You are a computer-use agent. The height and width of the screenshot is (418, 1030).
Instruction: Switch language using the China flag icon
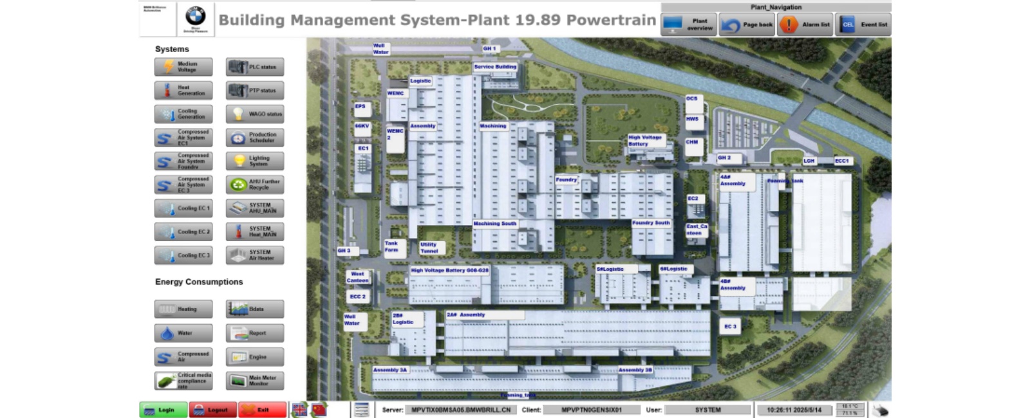pyautogui.click(x=319, y=410)
